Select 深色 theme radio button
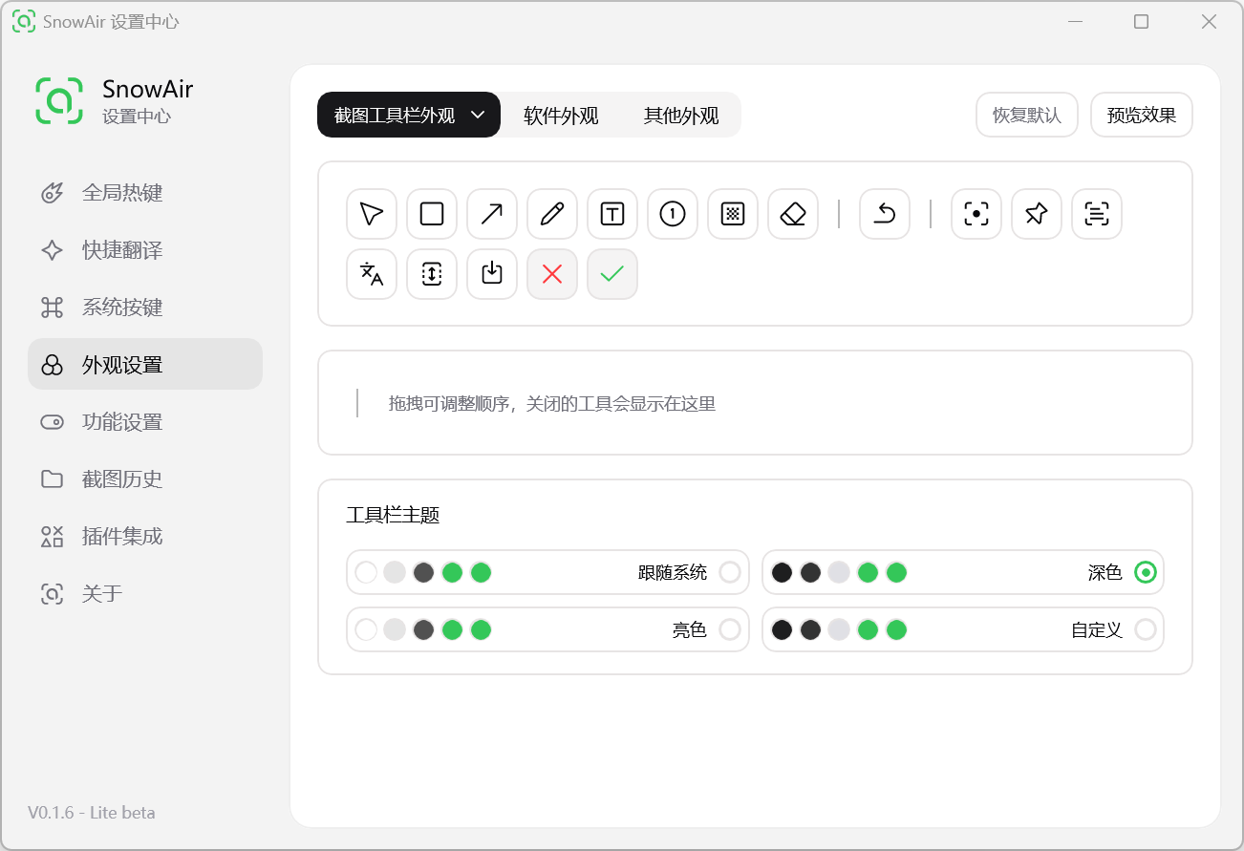This screenshot has height=851, width=1244. point(1146,572)
